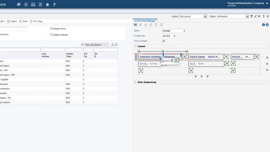This screenshot has width=270, height=152.
Task: Add a cell after Alpha Name with plus icon
Action: tap(226, 57)
